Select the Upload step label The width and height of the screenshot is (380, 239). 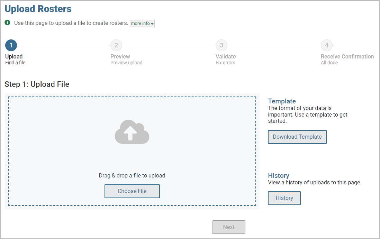[14, 56]
